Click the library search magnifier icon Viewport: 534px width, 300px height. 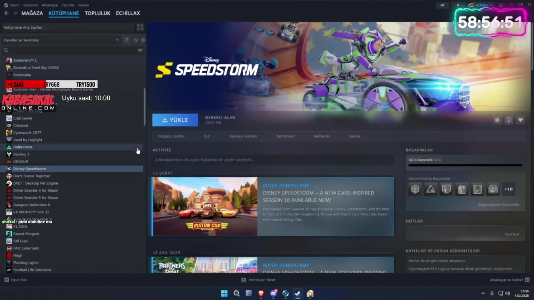click(x=6, y=50)
